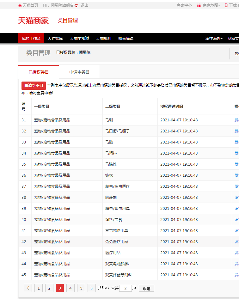Go to page 5

pos(81,288)
